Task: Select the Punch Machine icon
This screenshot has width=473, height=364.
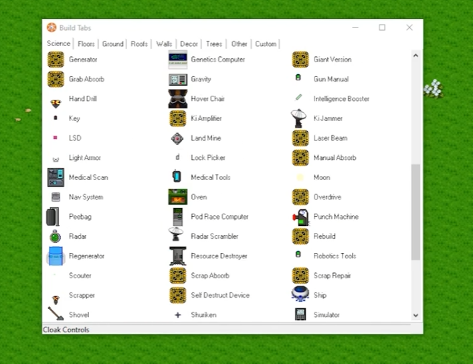Action: click(300, 217)
